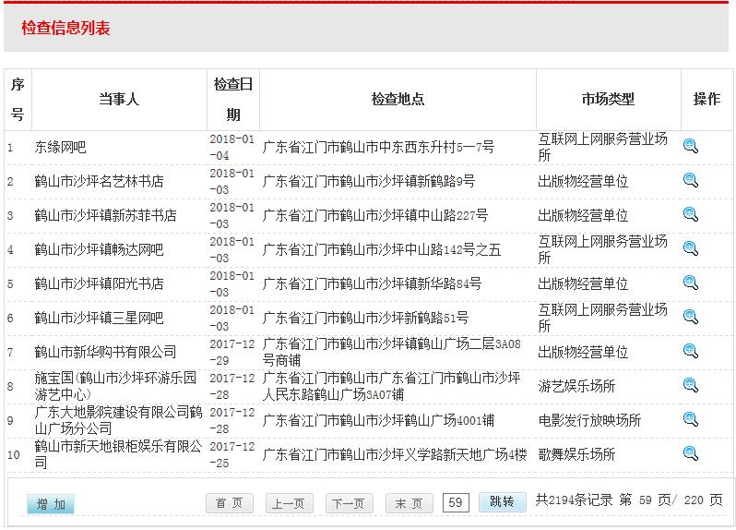
Task: Click the 市场类型 column header
Action: coord(608,99)
